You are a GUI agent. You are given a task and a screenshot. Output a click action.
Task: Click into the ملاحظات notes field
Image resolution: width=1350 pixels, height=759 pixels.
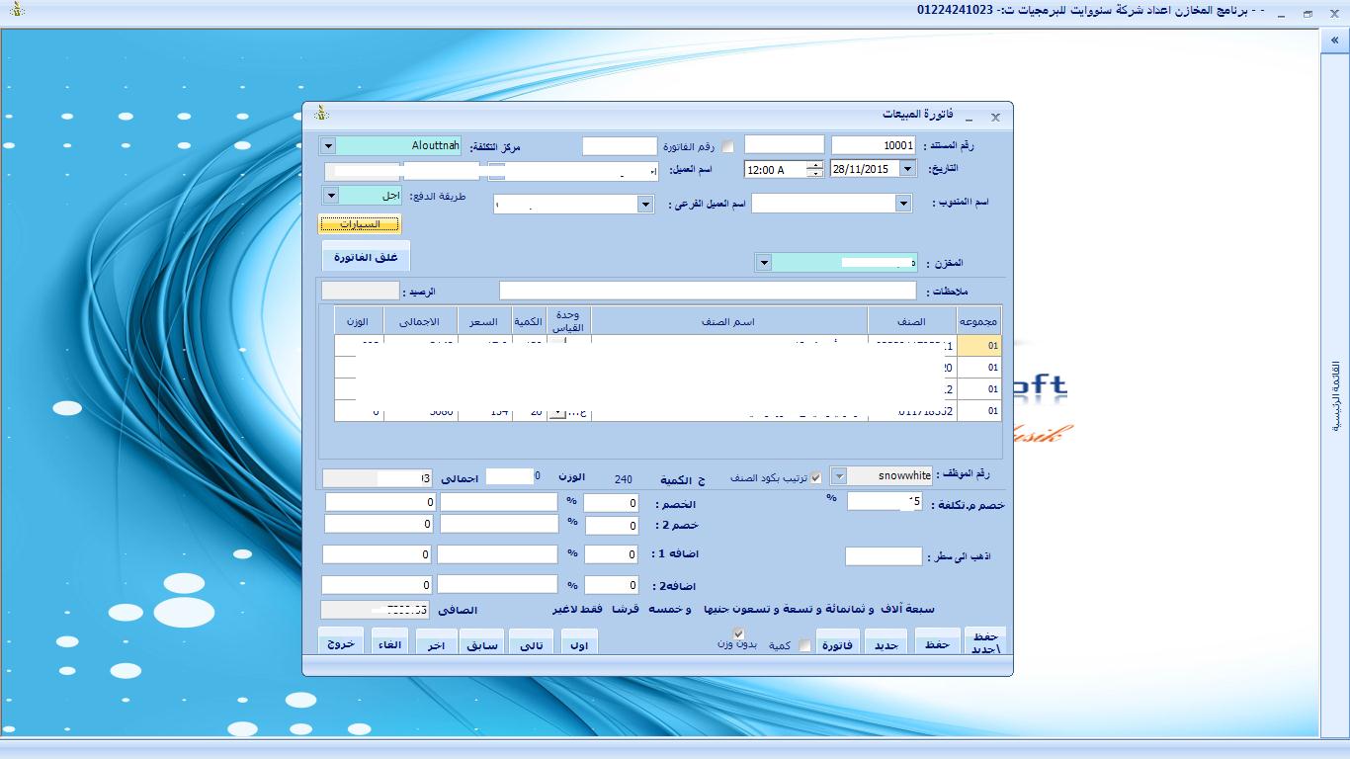coord(708,291)
